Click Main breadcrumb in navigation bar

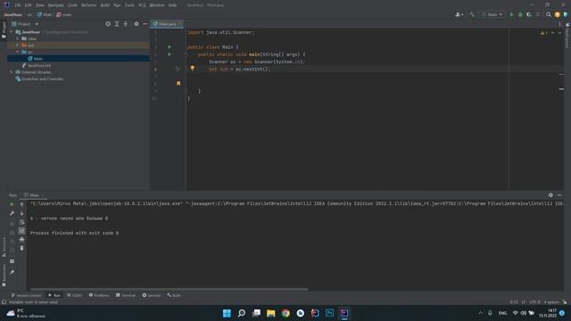click(x=45, y=14)
